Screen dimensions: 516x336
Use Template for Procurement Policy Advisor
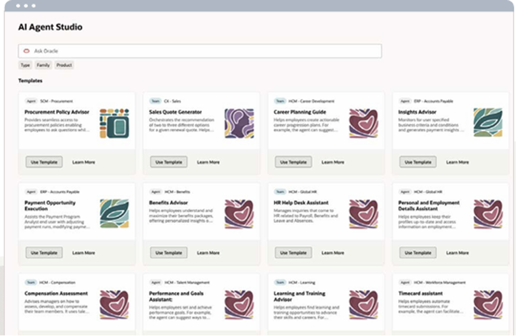(x=44, y=162)
